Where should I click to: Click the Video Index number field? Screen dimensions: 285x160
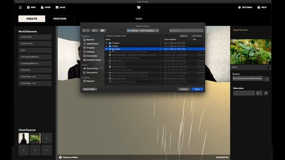259,93
